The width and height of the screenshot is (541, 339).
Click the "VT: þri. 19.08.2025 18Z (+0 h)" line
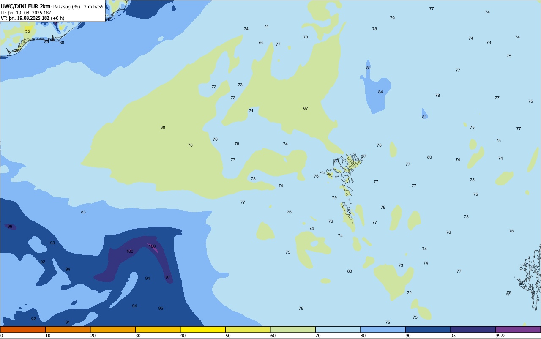pyautogui.click(x=33, y=18)
